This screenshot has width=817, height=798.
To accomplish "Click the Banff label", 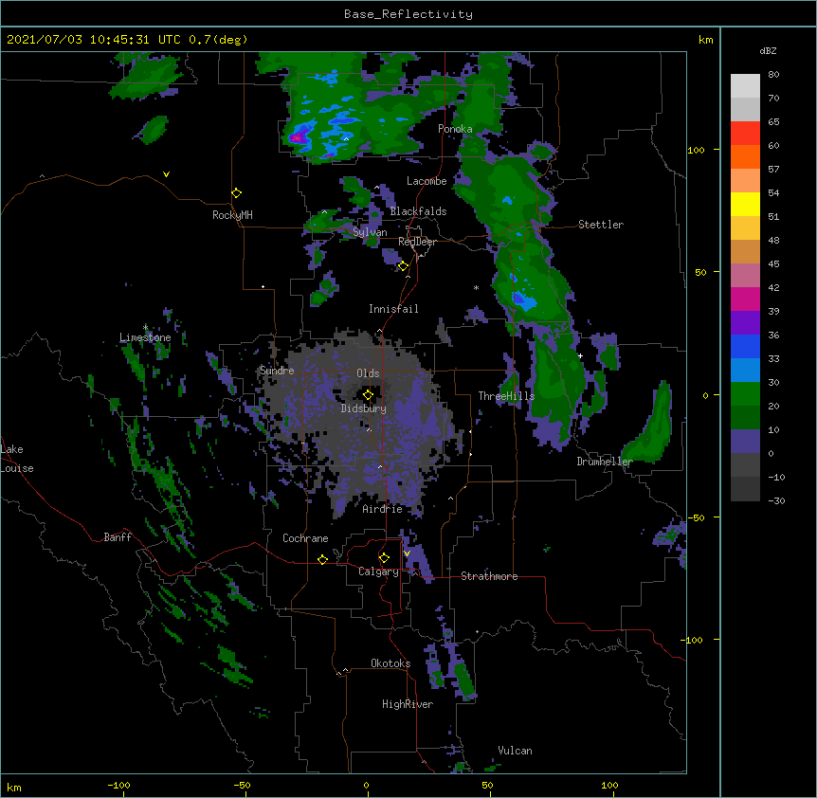I will pyautogui.click(x=118, y=537).
